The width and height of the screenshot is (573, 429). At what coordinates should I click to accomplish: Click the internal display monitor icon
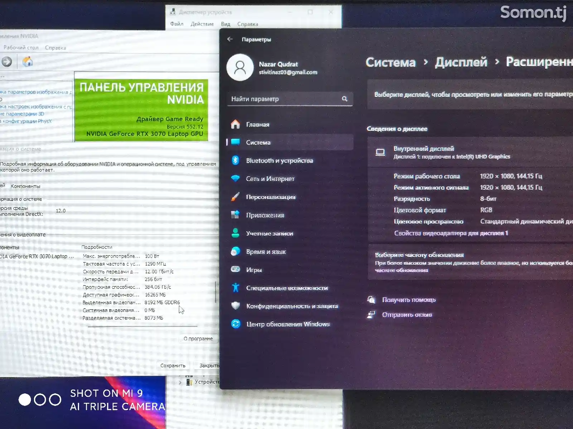[380, 153]
